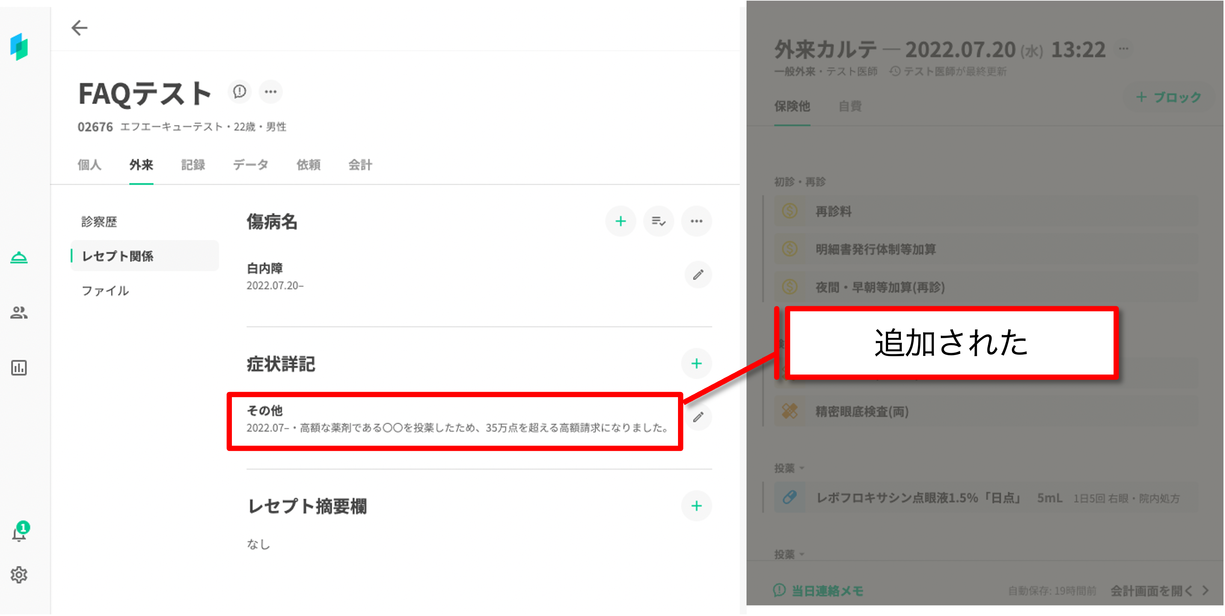Switch to the 会計 tab
The height and width of the screenshot is (616, 1225).
[x=360, y=165]
